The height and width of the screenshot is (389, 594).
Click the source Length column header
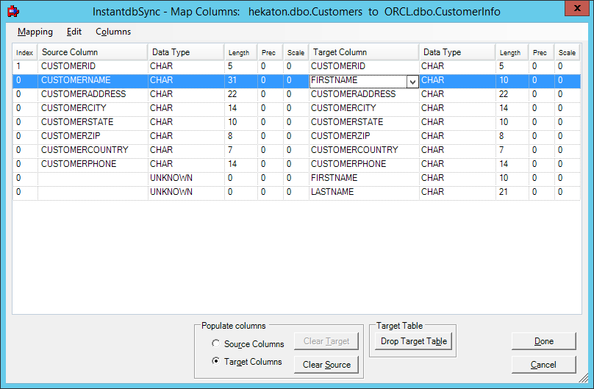pyautogui.click(x=241, y=52)
